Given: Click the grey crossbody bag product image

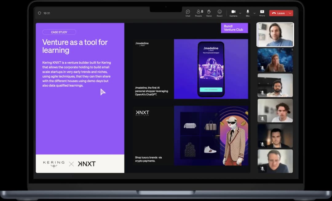Looking at the screenshot, I should point(190,126).
